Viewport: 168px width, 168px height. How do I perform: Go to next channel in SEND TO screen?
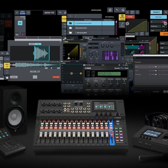[x=28, y=13]
